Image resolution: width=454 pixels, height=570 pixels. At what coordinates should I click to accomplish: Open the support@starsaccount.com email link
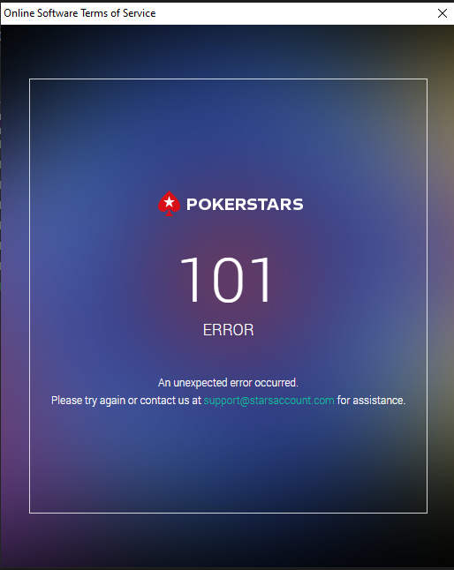click(269, 401)
